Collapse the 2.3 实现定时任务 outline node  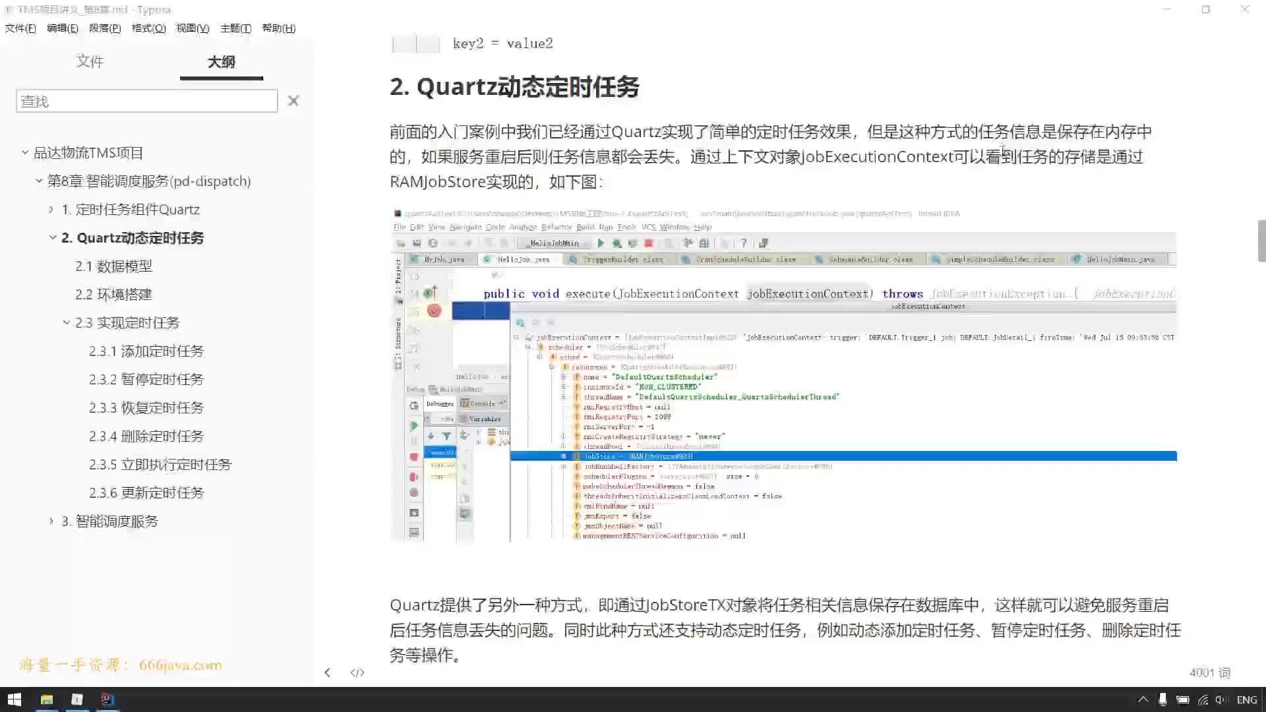pos(66,322)
